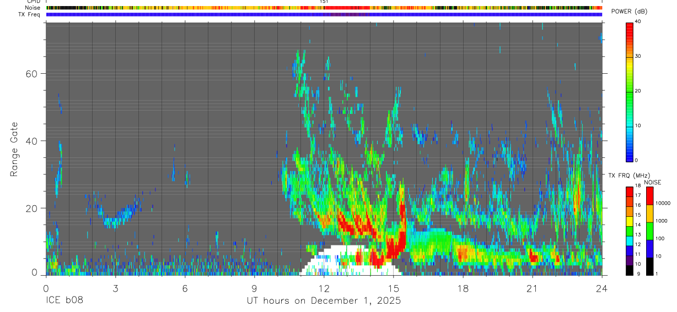Click the 10000 value on the NOISE scale
The image size is (677, 312).
click(x=664, y=203)
